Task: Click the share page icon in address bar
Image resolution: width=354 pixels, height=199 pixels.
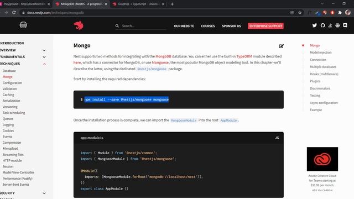Action: click(292, 13)
